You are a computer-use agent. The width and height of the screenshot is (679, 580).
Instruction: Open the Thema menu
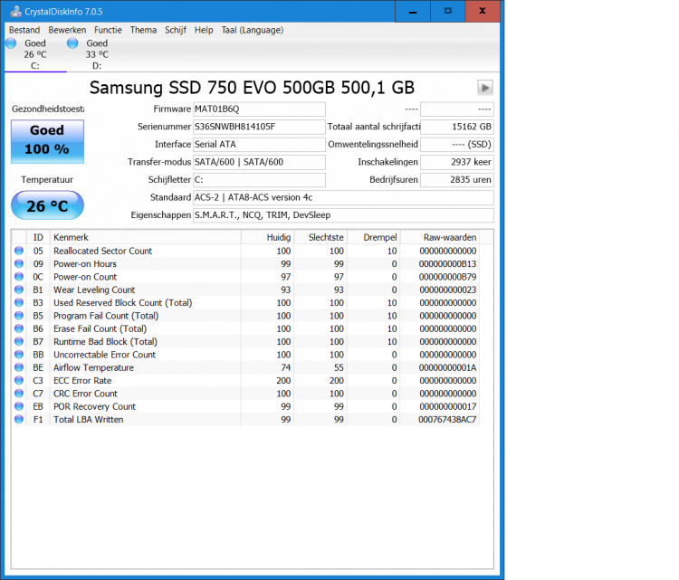click(x=143, y=30)
